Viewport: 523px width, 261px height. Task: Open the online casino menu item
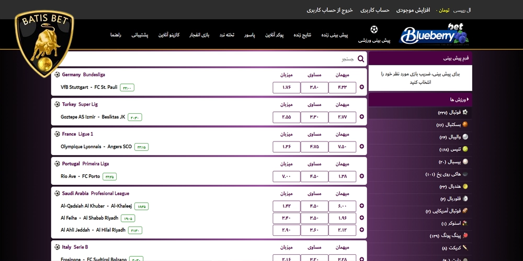[169, 35]
